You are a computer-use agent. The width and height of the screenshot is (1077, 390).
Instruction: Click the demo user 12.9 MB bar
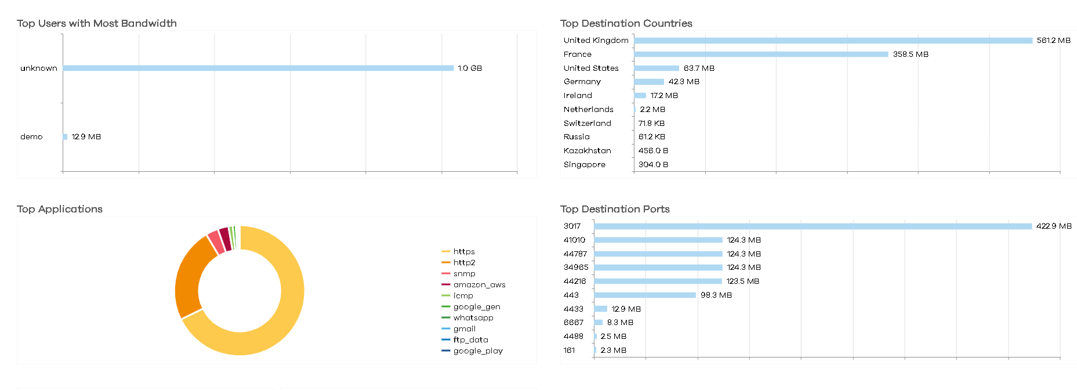(x=65, y=137)
